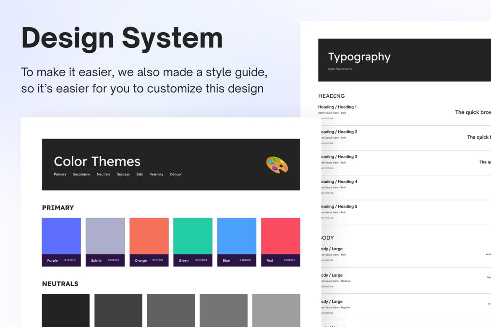Go to the Info tab
Viewport: 491px width, 327px height.
(140, 174)
